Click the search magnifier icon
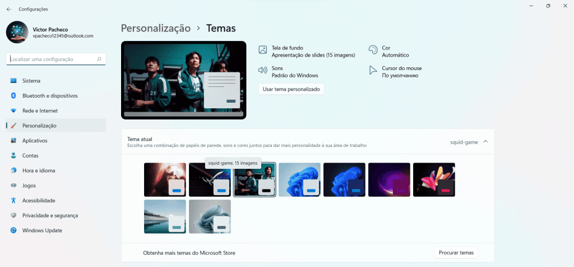574x267 pixels. (99, 59)
